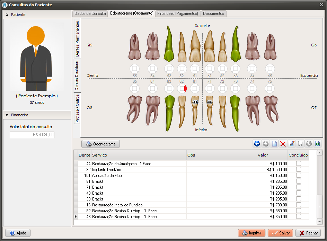Click the new blank record page icon
Screen dimensions: 327x241
pyautogui.click(x=274, y=144)
